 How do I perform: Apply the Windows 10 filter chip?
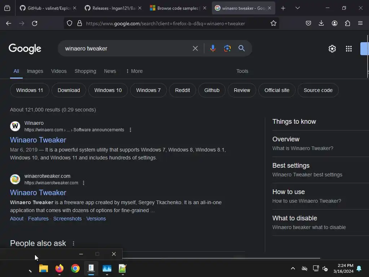click(108, 90)
